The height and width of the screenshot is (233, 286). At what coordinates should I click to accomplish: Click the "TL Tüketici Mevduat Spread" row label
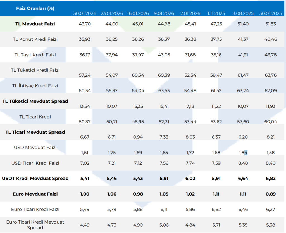point(35,101)
